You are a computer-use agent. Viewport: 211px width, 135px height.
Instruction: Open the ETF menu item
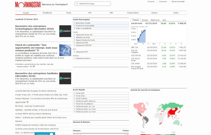[90, 13]
